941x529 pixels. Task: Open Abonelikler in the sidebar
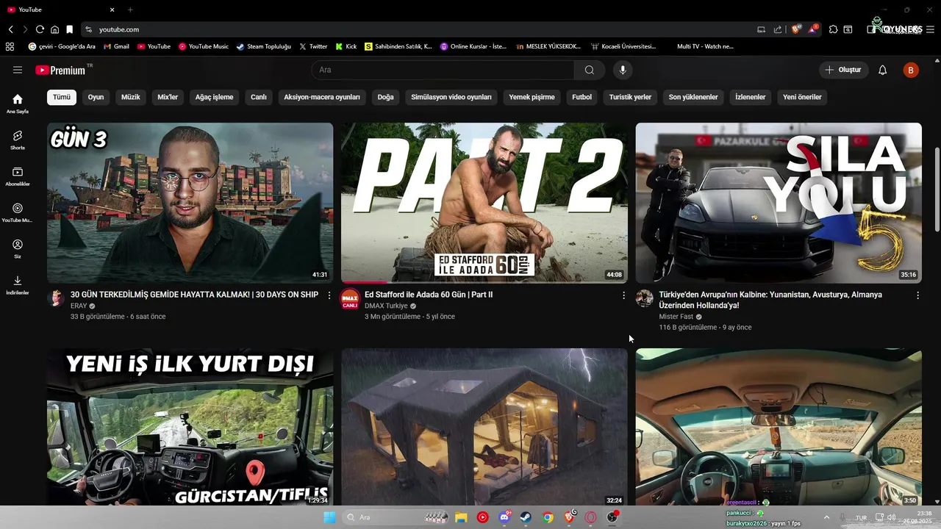(x=18, y=176)
